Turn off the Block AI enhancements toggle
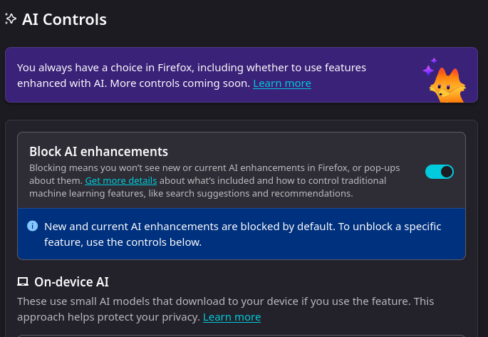The image size is (488, 337). (440, 172)
